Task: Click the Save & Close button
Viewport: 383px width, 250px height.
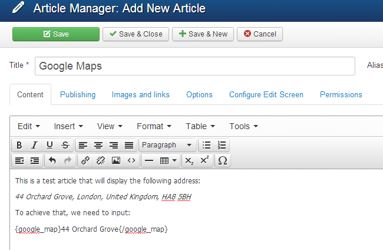Action: tap(136, 34)
